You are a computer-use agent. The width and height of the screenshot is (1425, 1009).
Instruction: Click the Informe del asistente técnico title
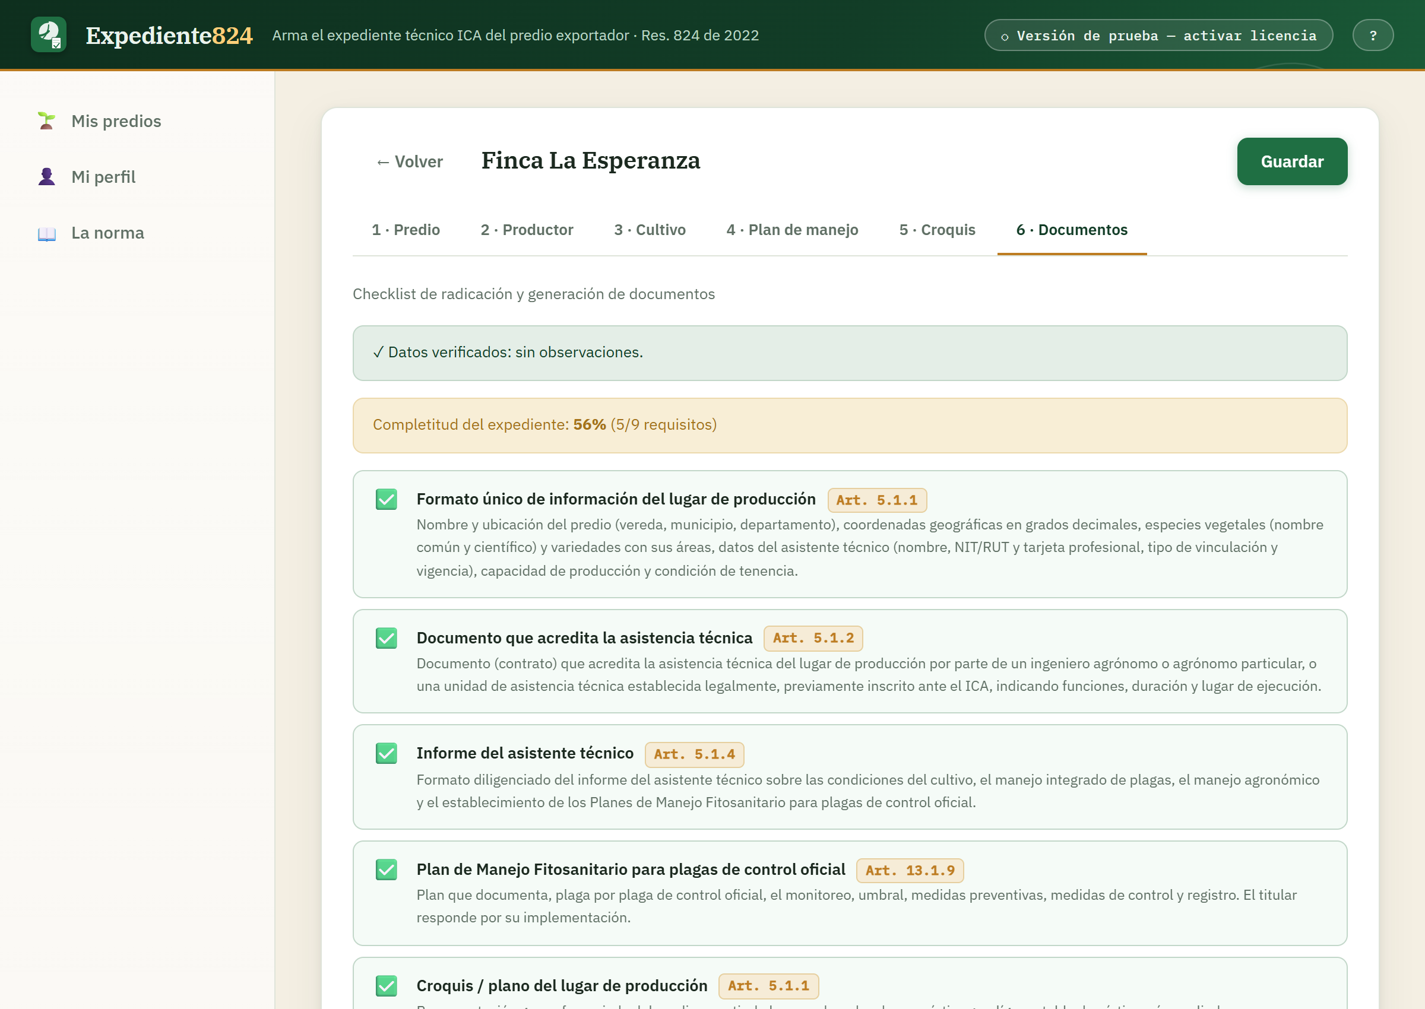pos(524,753)
